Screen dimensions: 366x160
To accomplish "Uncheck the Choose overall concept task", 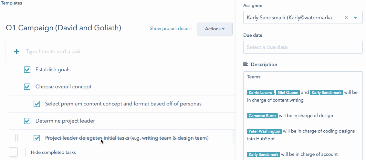I will click(x=27, y=87).
